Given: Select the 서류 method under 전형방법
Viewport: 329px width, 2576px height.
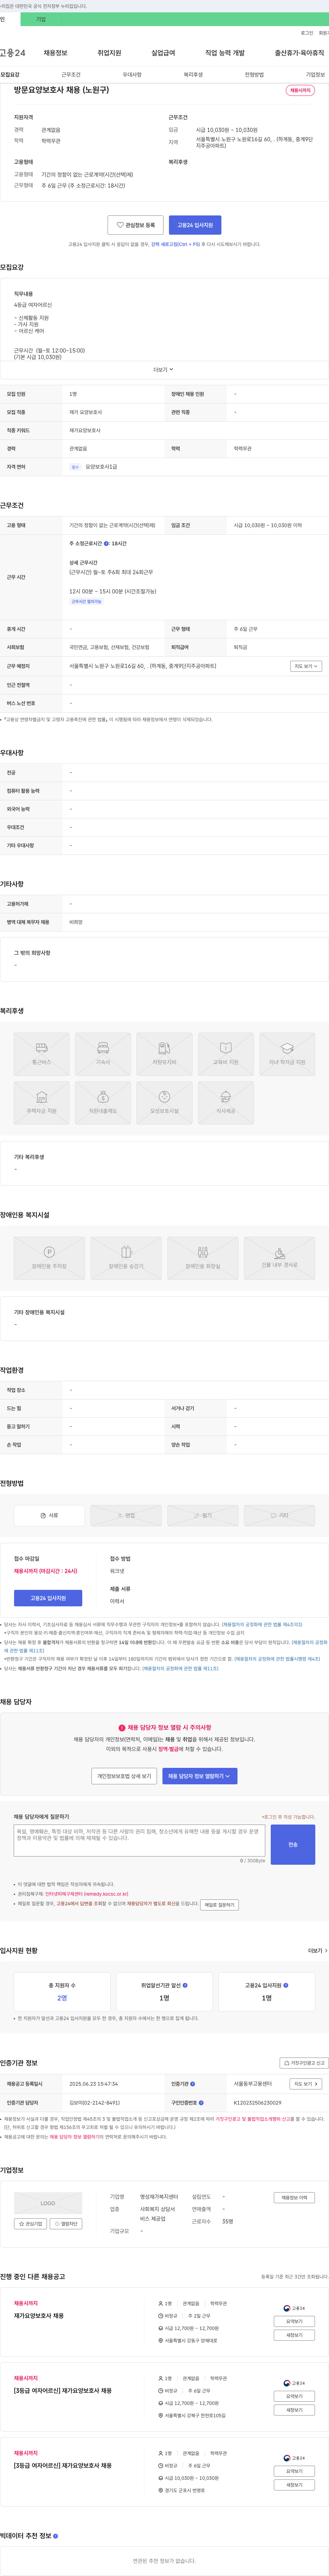Looking at the screenshot, I should pyautogui.click(x=49, y=1515).
